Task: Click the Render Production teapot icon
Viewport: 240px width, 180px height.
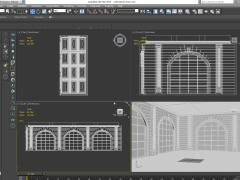Action: click(206, 11)
